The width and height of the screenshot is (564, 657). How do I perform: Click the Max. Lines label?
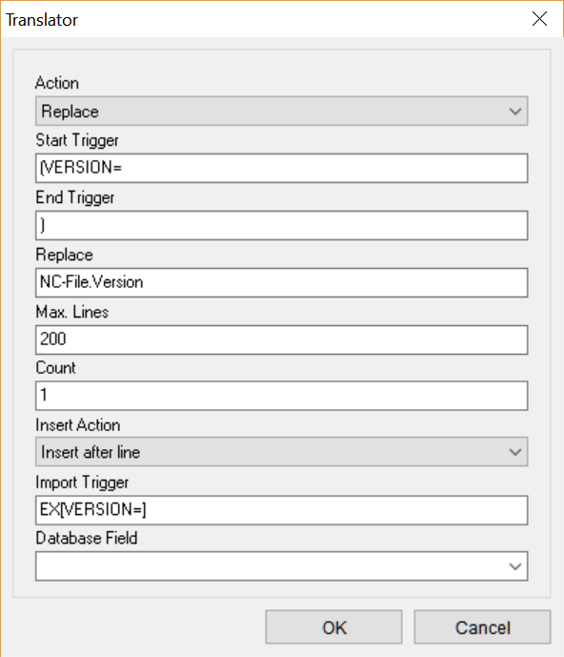pyautogui.click(x=72, y=312)
